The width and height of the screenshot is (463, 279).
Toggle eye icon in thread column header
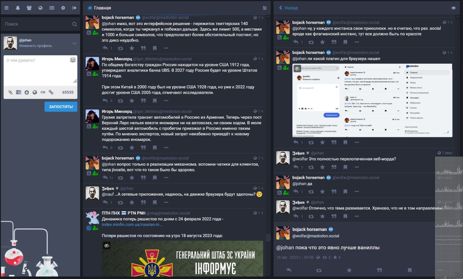click(453, 8)
